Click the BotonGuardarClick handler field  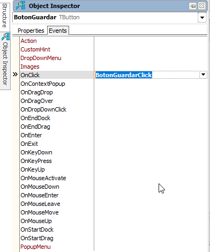(147, 75)
